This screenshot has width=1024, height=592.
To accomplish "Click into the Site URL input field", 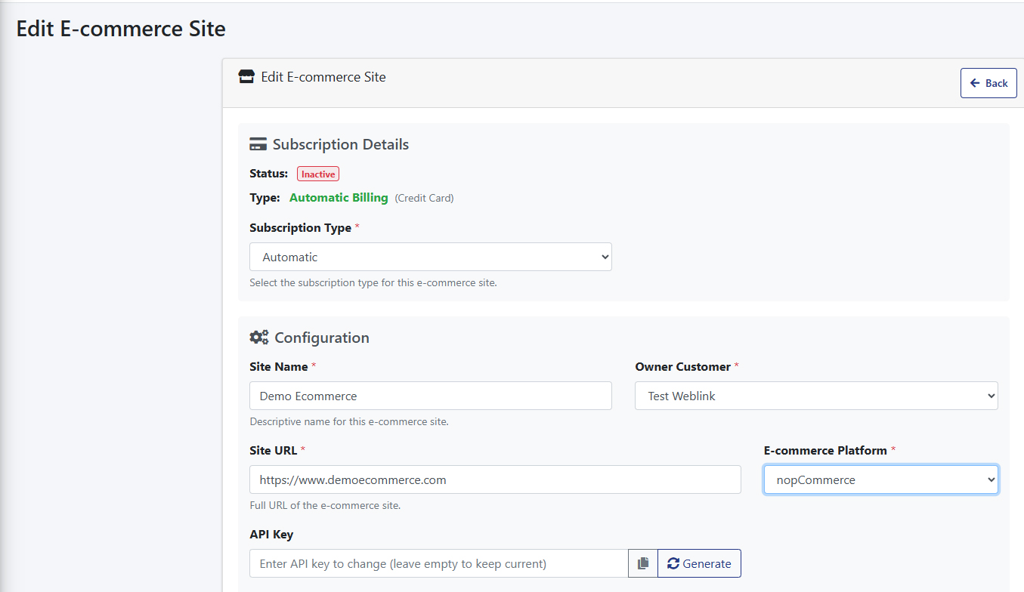I will click(495, 479).
